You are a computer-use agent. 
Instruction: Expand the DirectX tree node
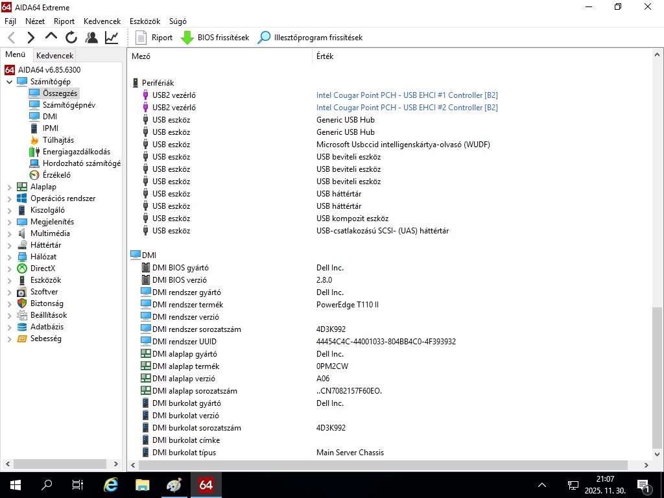pyautogui.click(x=9, y=268)
